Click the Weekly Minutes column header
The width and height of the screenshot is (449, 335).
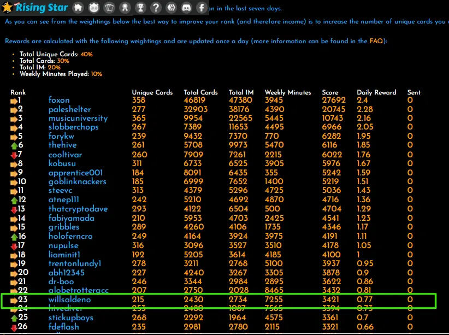coord(288,92)
